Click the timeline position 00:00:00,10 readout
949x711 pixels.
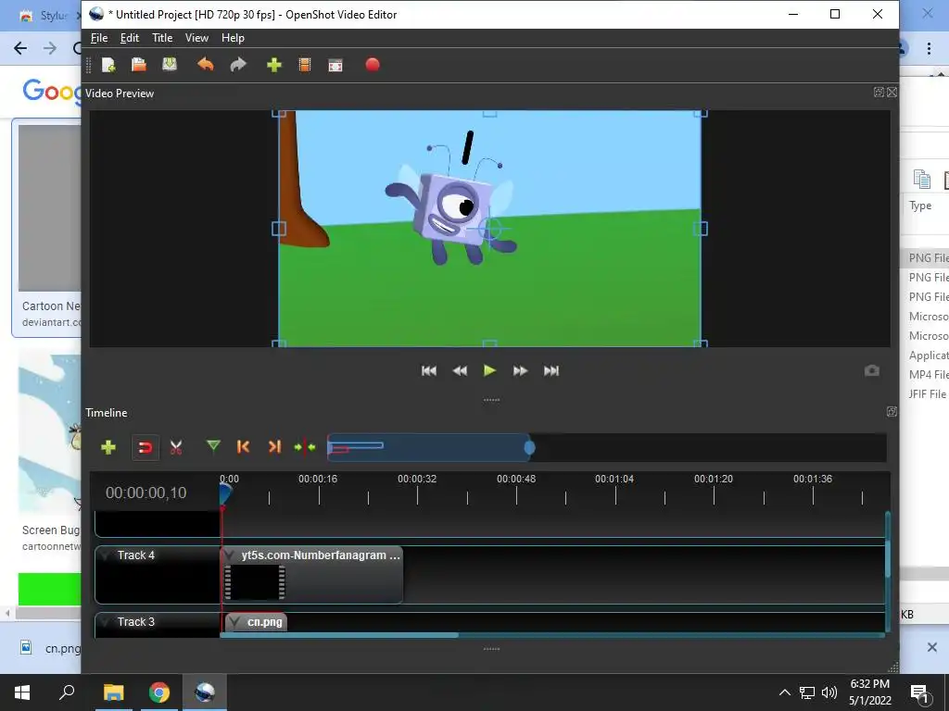146,493
